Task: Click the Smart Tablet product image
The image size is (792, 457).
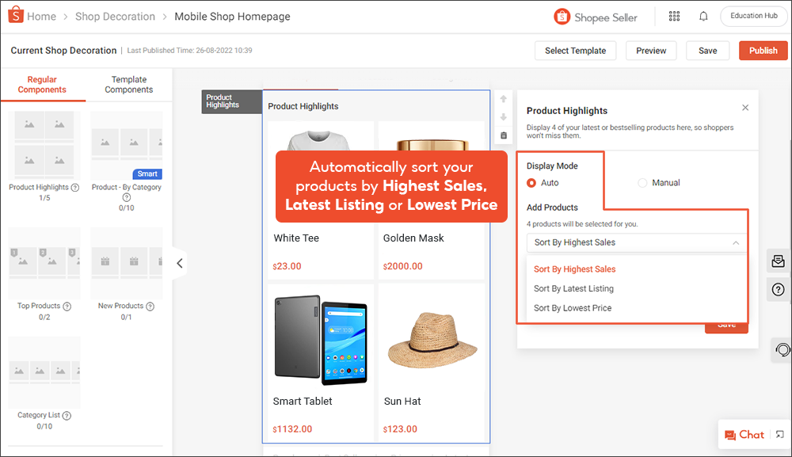Action: 321,339
